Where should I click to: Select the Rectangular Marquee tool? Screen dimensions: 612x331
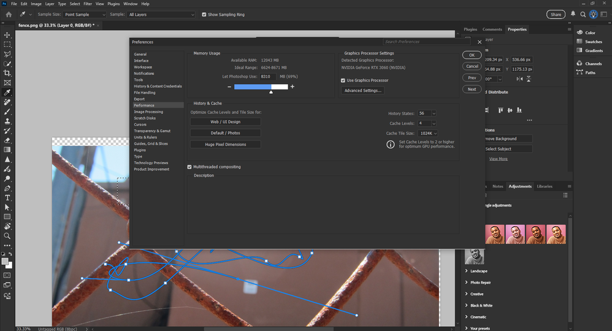(7, 45)
